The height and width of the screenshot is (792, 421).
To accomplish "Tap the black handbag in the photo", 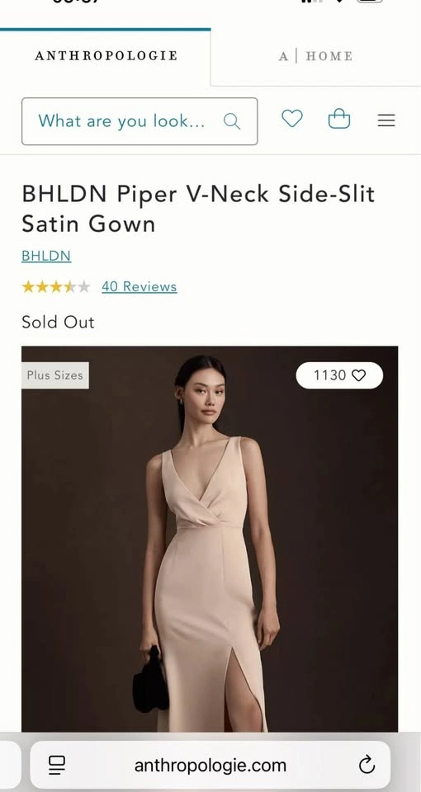I will tap(150, 679).
